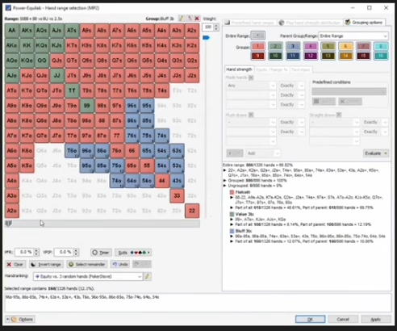Open the Parent Group/Range dropdown
The height and width of the screenshot is (331, 397).
pos(353,36)
